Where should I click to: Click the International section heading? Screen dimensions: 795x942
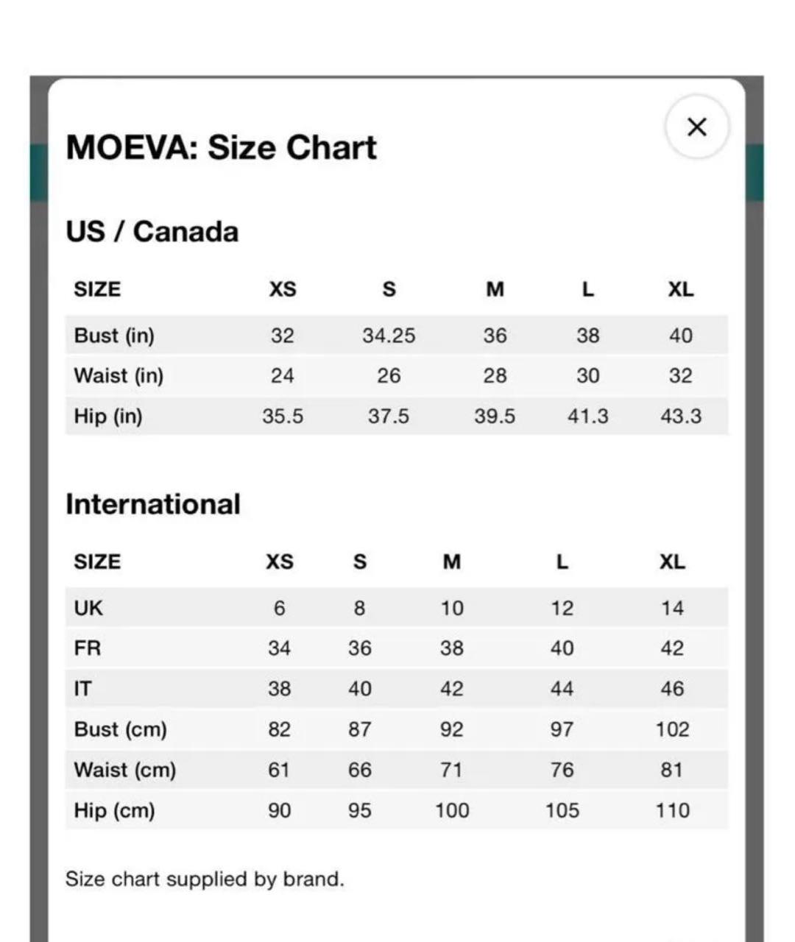(x=153, y=504)
